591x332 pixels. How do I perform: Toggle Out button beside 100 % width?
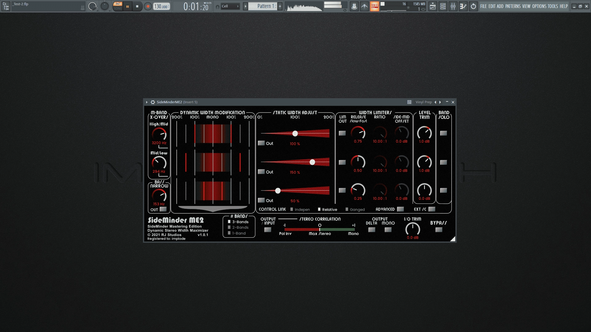tap(261, 143)
